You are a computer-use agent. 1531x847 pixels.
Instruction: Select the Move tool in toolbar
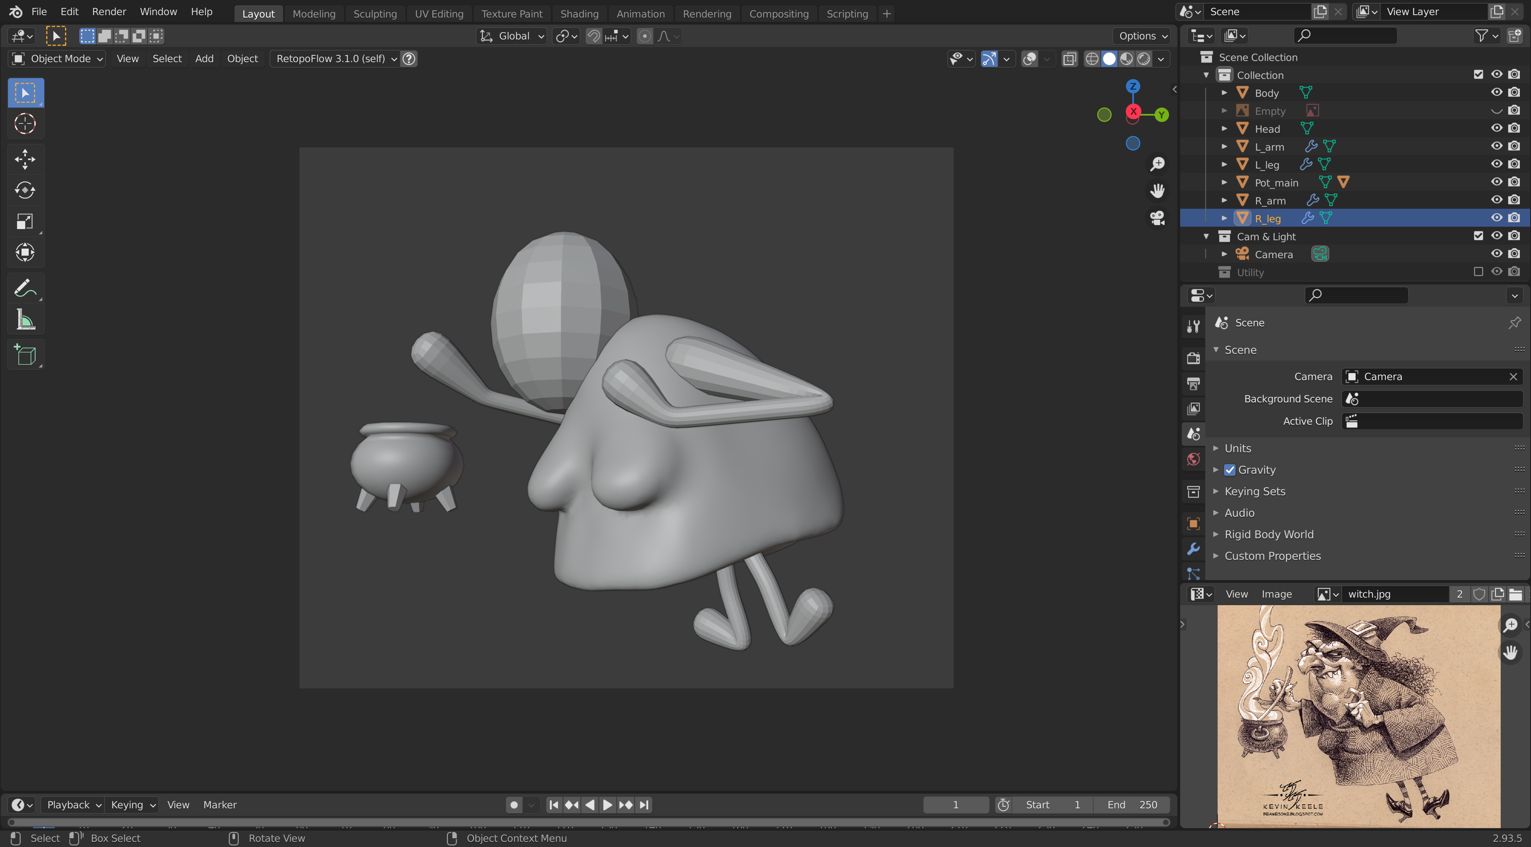[25, 159]
